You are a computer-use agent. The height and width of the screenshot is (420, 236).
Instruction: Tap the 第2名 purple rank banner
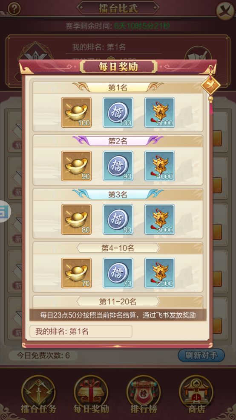[x=118, y=141]
